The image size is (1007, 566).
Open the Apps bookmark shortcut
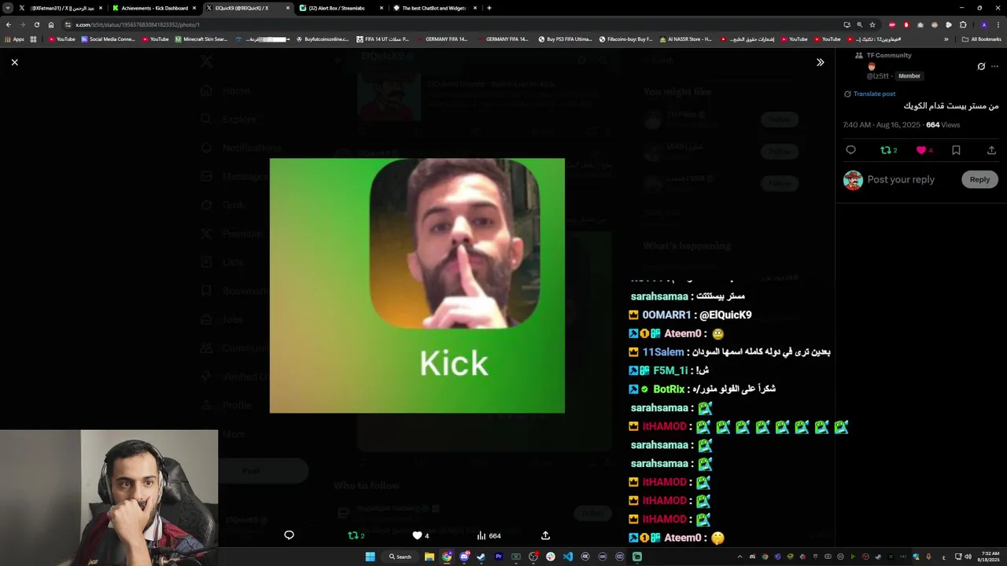[15, 39]
